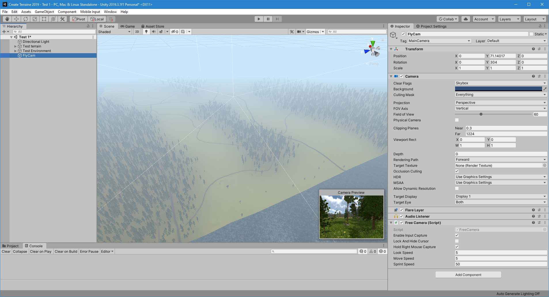The image size is (549, 297).
Task: Toggle scene effects icon
Action: coord(161,32)
